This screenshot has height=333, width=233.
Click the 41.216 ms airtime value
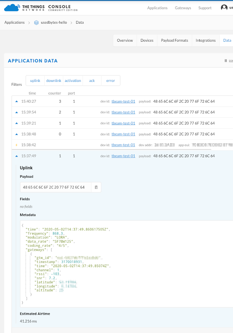tap(28, 321)
